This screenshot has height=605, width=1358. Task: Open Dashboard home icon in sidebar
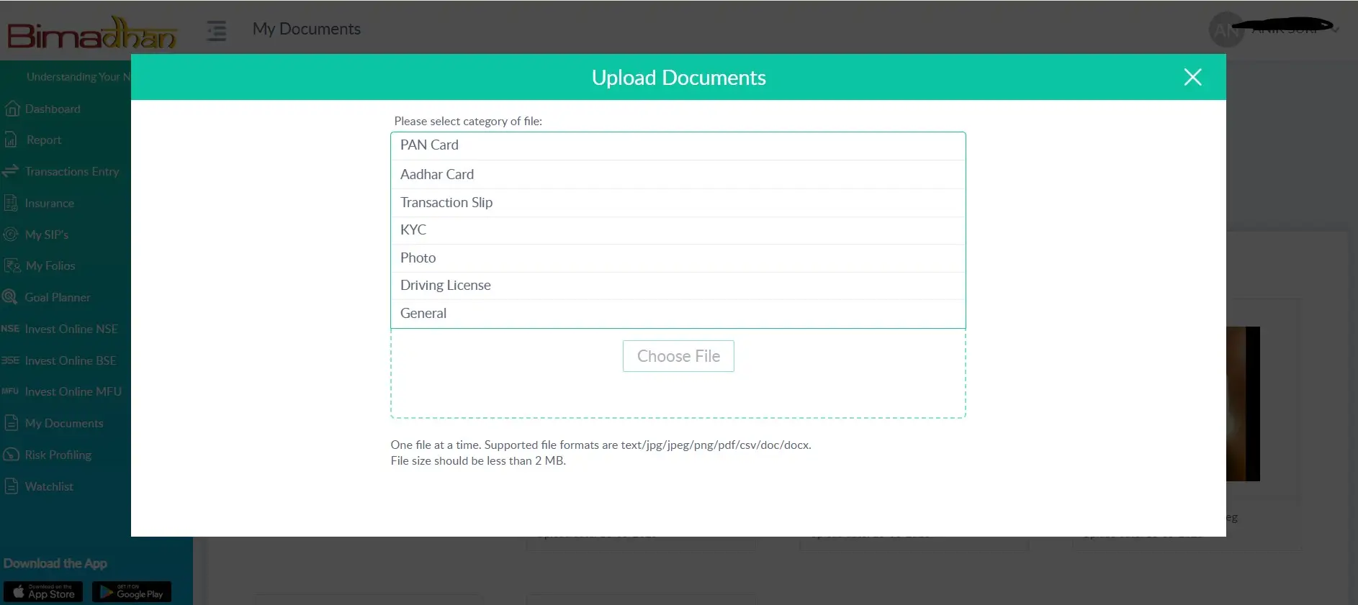pos(12,109)
